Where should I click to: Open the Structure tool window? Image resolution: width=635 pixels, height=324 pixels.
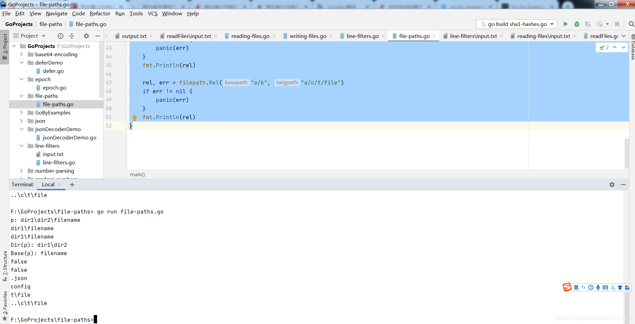[5, 265]
